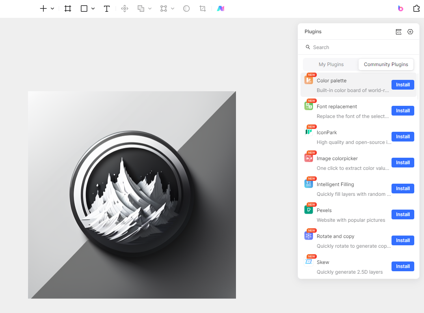Click the pink 'b' icon in top bar
The height and width of the screenshot is (313, 424).
(x=401, y=9)
